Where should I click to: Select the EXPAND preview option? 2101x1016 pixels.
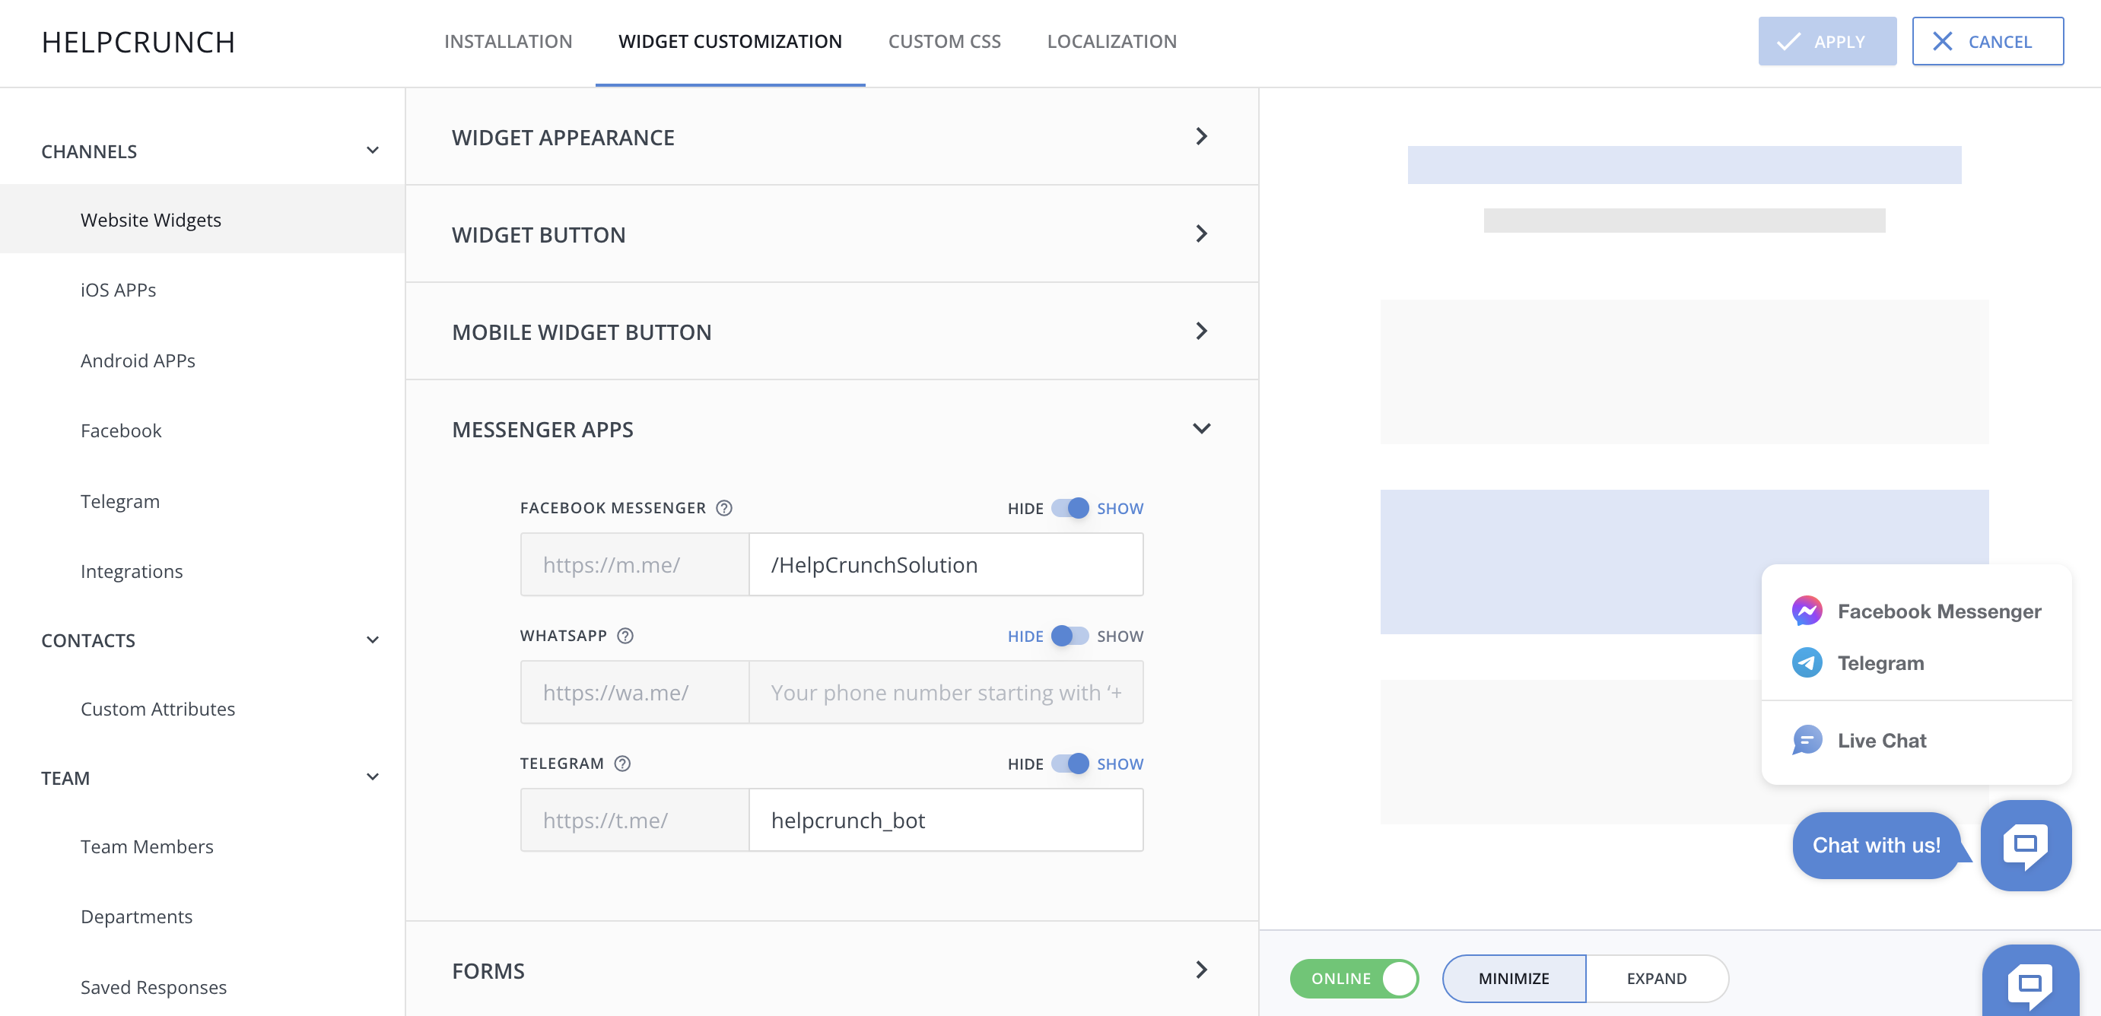1657,979
